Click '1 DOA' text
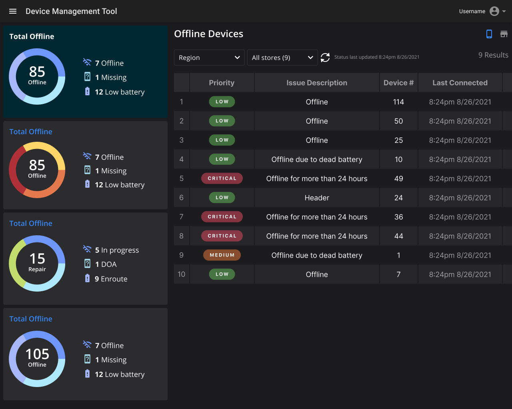512x409 pixels. point(106,264)
